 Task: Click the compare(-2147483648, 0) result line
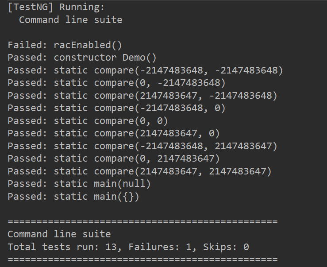(116, 108)
